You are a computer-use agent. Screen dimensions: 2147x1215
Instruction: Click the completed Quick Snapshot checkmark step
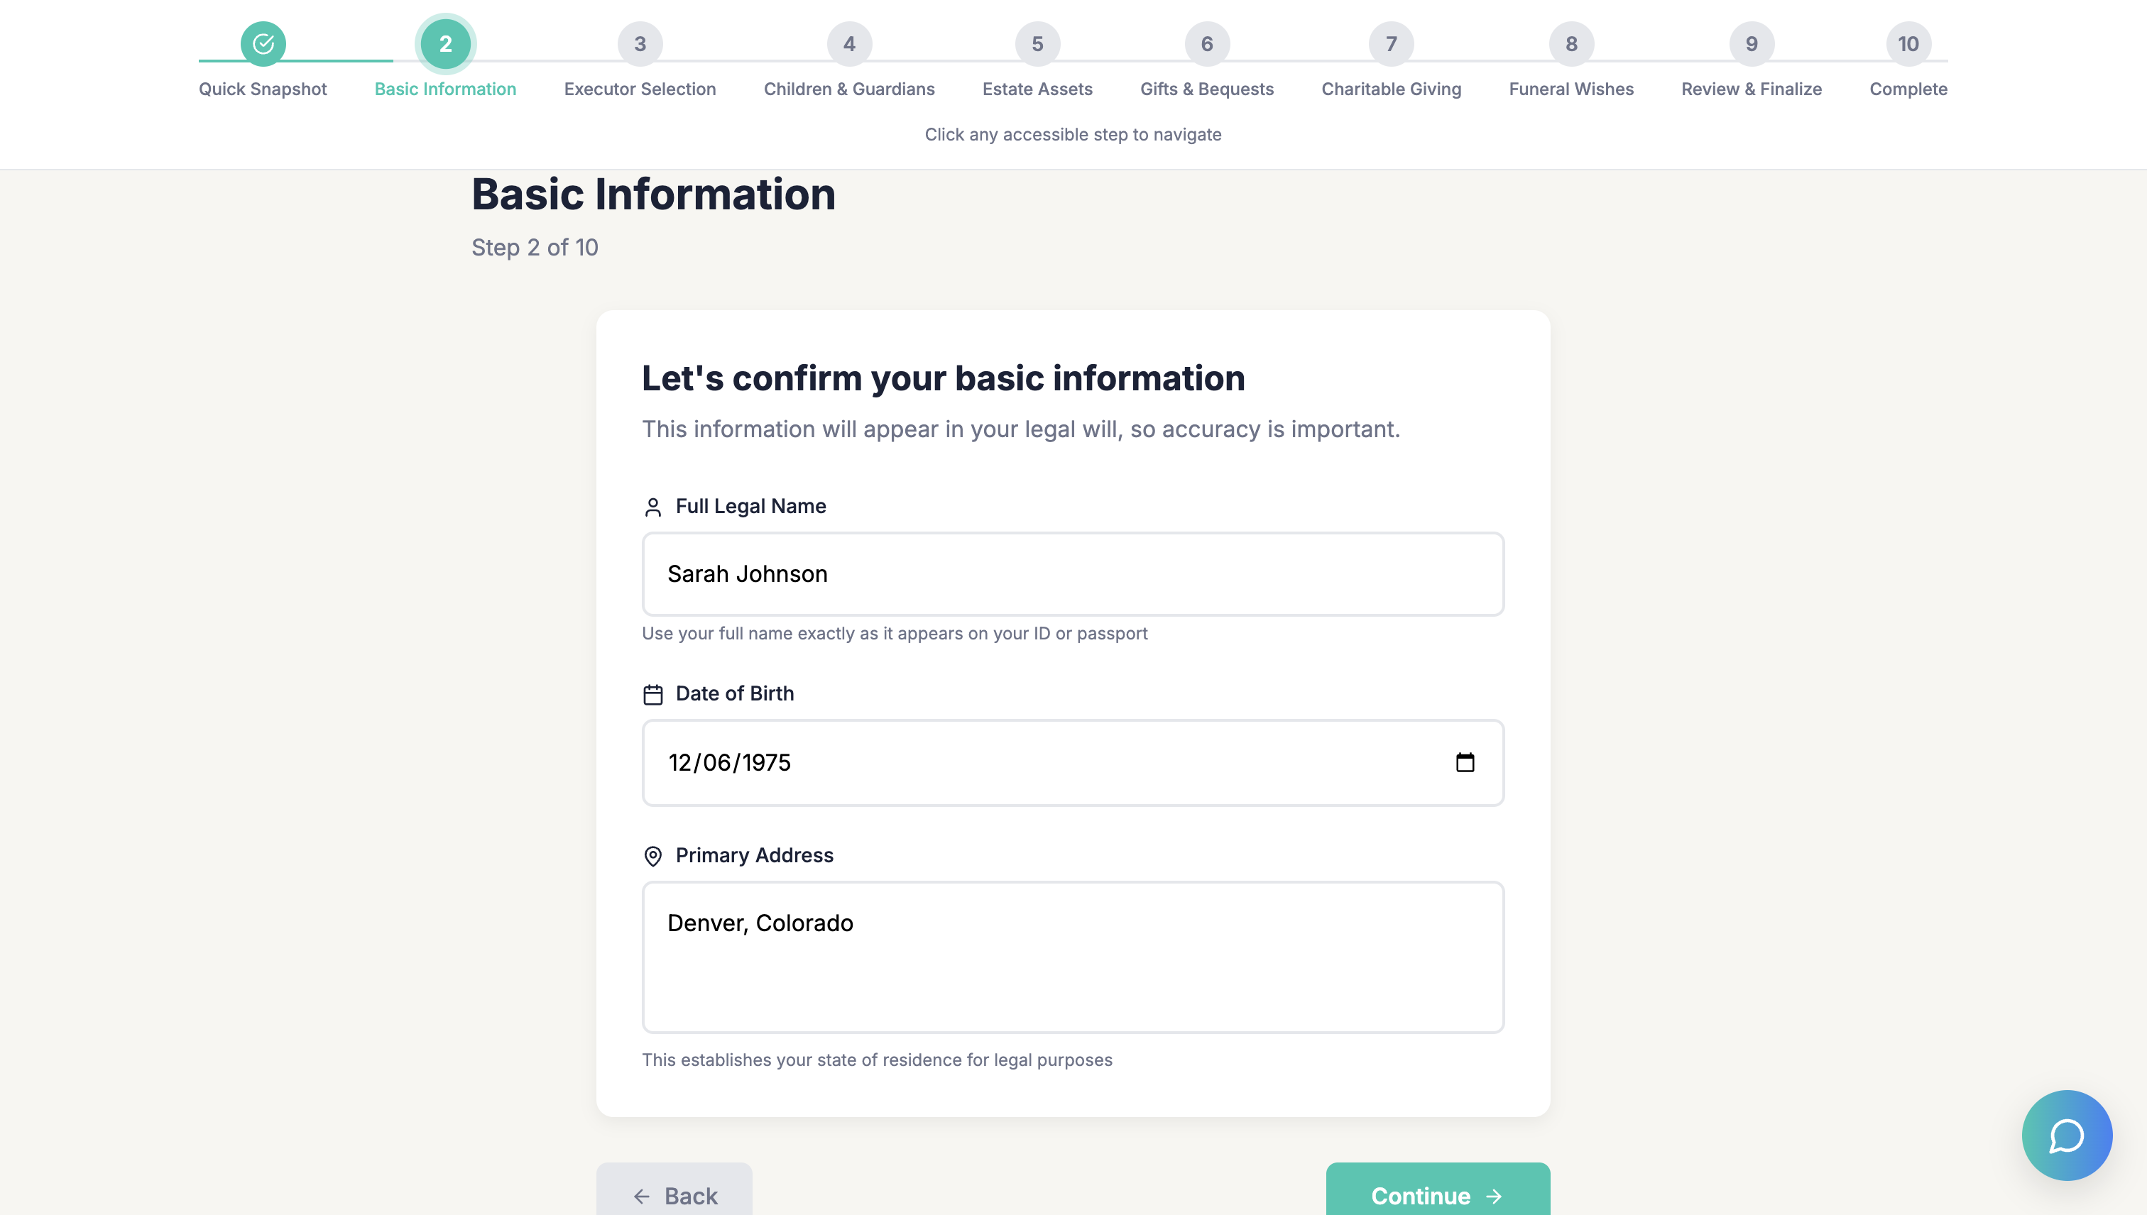click(x=263, y=43)
